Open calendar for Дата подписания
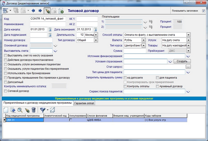This screenshot has height=141, width=208. point(50,35)
